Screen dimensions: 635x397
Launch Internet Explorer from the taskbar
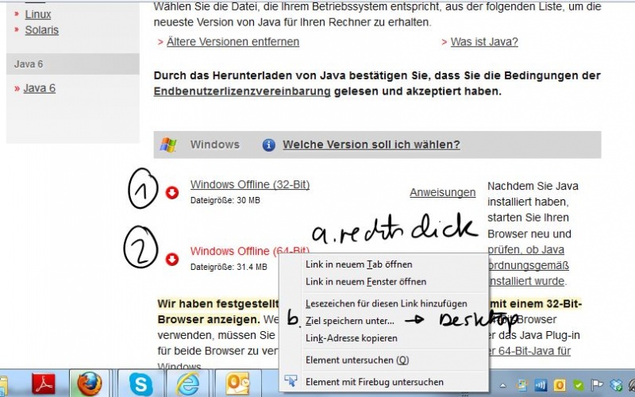188,384
